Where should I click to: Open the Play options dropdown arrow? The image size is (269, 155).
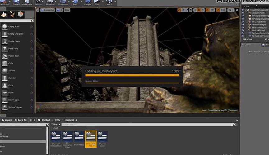tap(103, 2)
